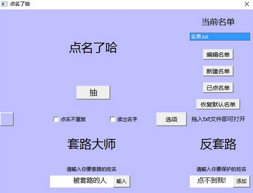Click the large 点名了哈 result label
Image resolution: width=253 pixels, height=193 pixels.
click(93, 48)
